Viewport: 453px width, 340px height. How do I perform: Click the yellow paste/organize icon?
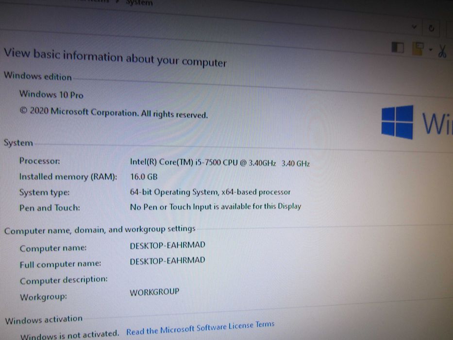point(419,49)
